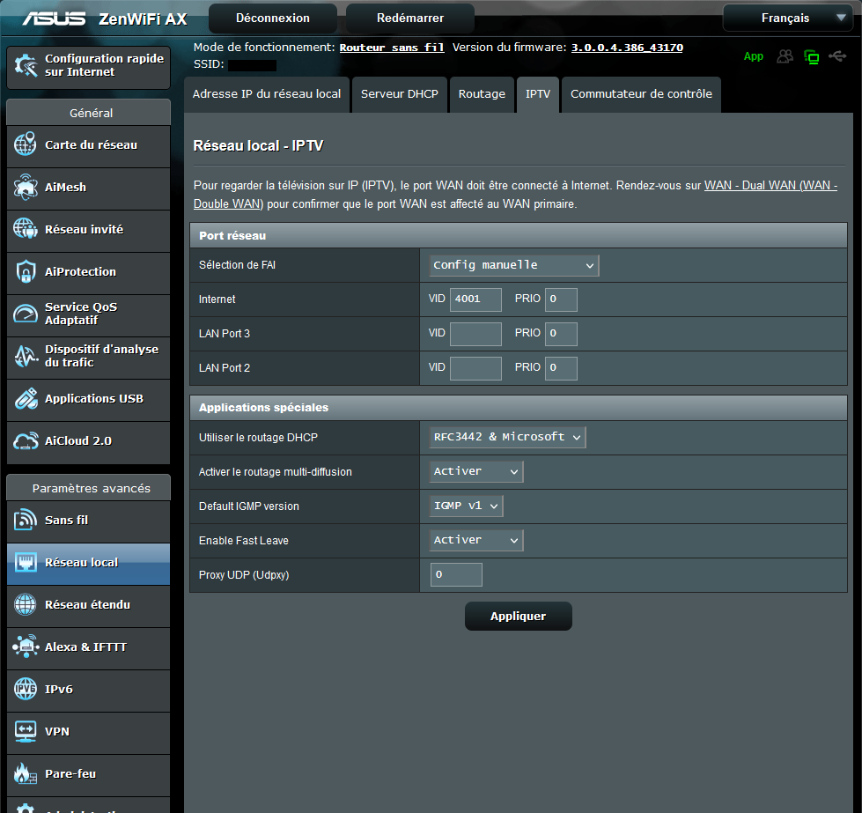Open the AiProtection shield icon
The width and height of the screenshot is (862, 813).
coord(26,271)
